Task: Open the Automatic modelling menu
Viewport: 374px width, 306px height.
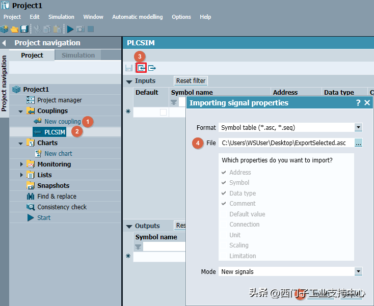Action: pyautogui.click(x=137, y=17)
